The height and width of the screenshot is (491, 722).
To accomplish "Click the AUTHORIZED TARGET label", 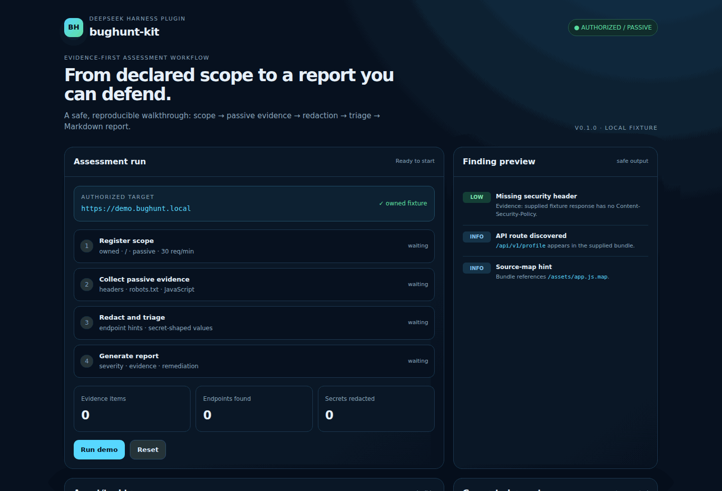I will [x=118, y=197].
